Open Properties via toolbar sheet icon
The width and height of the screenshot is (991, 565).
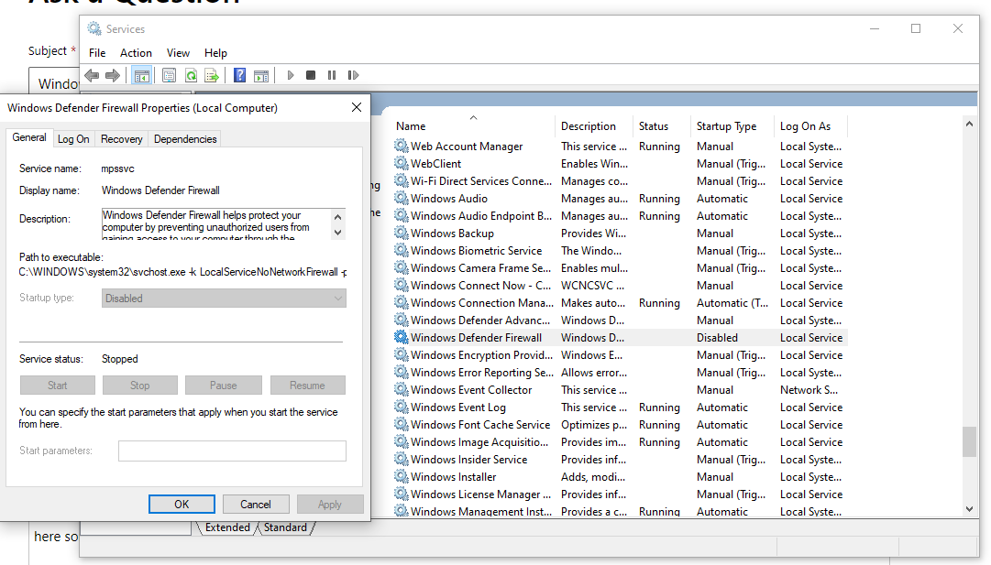coord(169,76)
